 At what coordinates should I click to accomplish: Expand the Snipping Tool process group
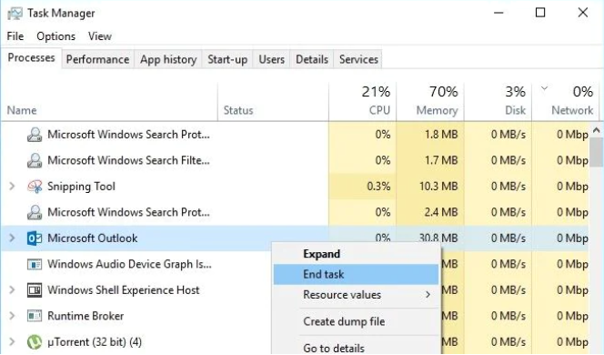click(x=12, y=187)
